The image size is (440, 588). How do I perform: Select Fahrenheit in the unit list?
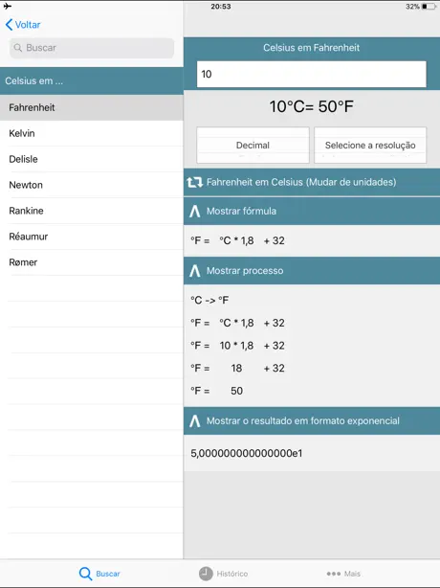click(92, 107)
